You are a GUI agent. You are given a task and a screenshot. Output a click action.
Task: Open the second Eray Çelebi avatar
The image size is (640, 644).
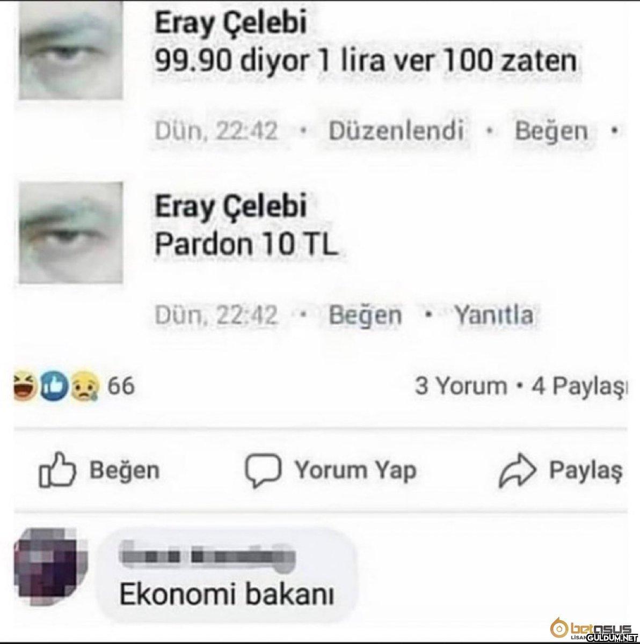(x=70, y=232)
